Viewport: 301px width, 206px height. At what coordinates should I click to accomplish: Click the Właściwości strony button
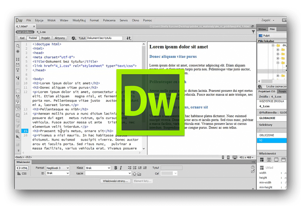(115, 181)
